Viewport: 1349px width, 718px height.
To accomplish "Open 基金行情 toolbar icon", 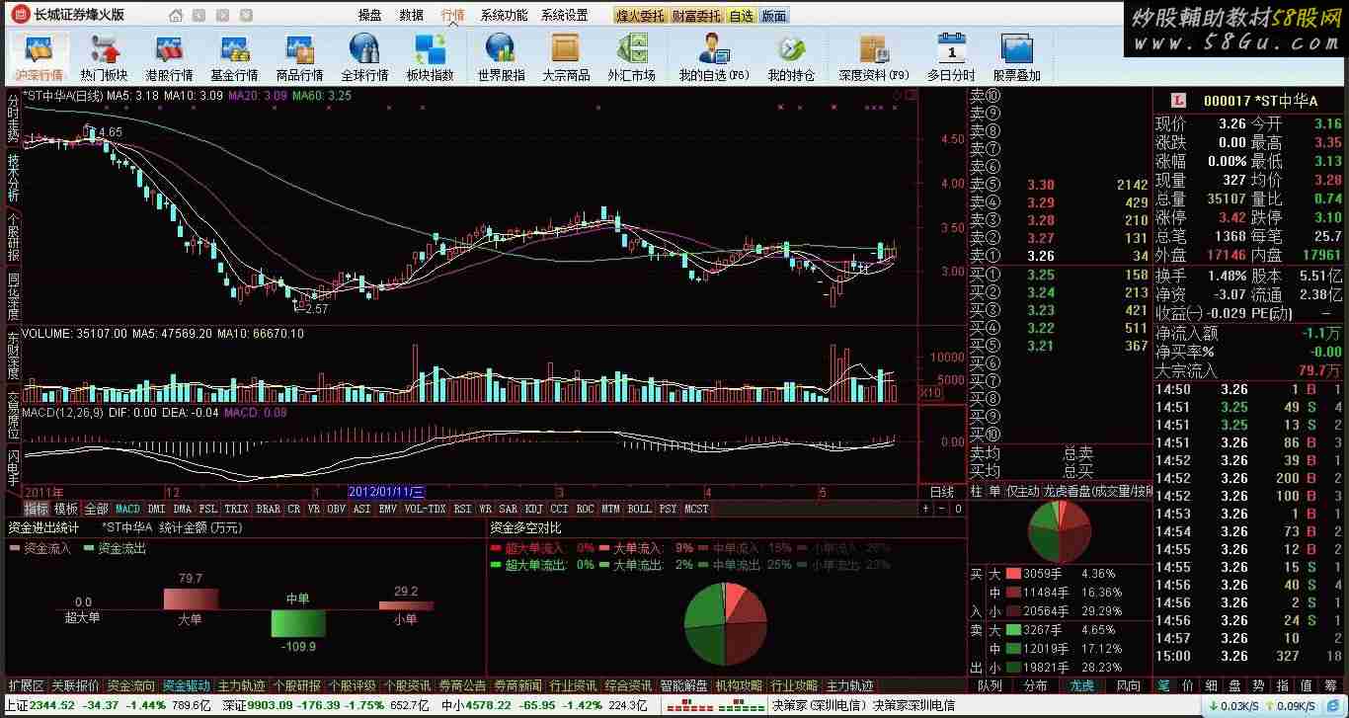I will click(234, 57).
